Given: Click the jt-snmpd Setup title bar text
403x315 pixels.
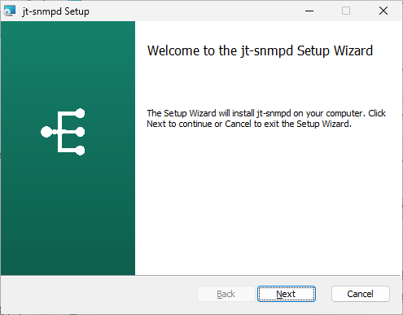Looking at the screenshot, I should [x=55, y=11].
